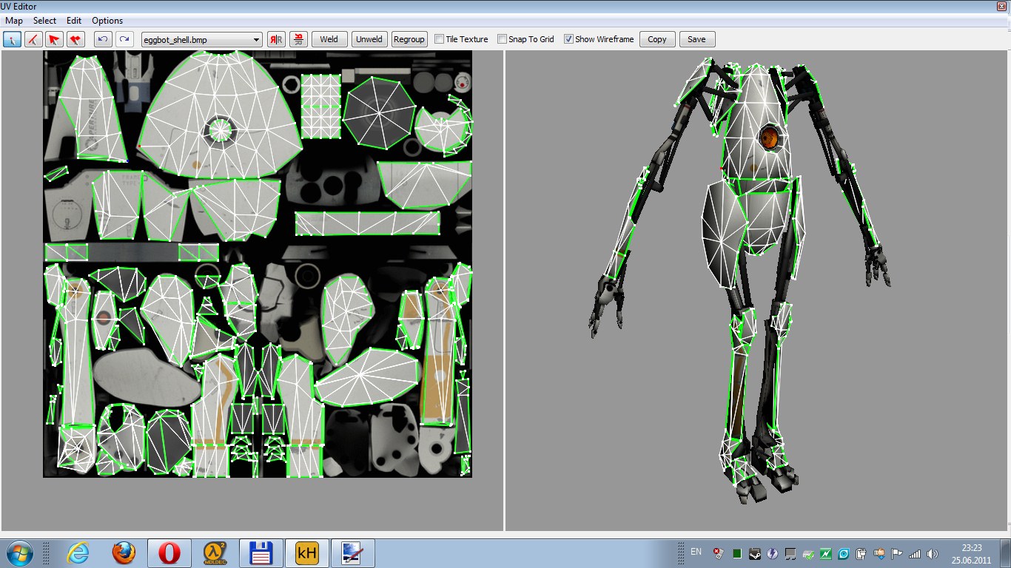Image resolution: width=1011 pixels, height=568 pixels.
Task: Select the vertex selection tool
Action: pyautogui.click(x=13, y=39)
